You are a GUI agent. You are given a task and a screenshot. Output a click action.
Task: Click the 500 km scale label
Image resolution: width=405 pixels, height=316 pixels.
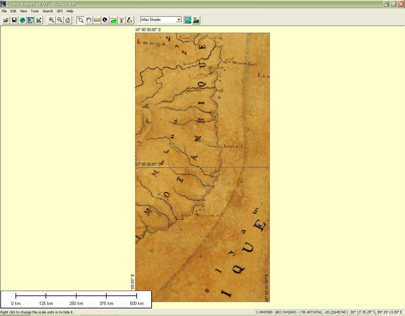(137, 303)
